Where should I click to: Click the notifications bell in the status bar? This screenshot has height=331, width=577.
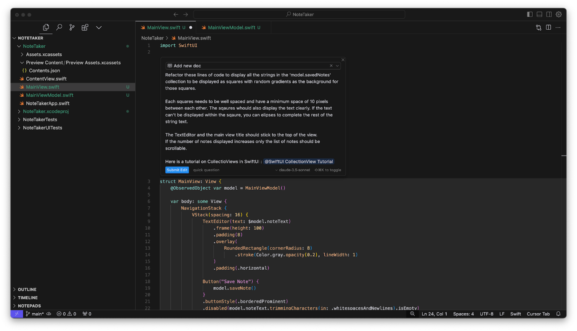(558, 314)
